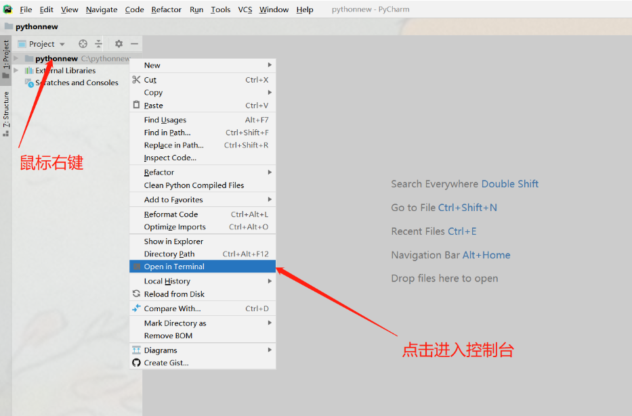Click the locate/scroll-from-source crosshair icon

[83, 43]
